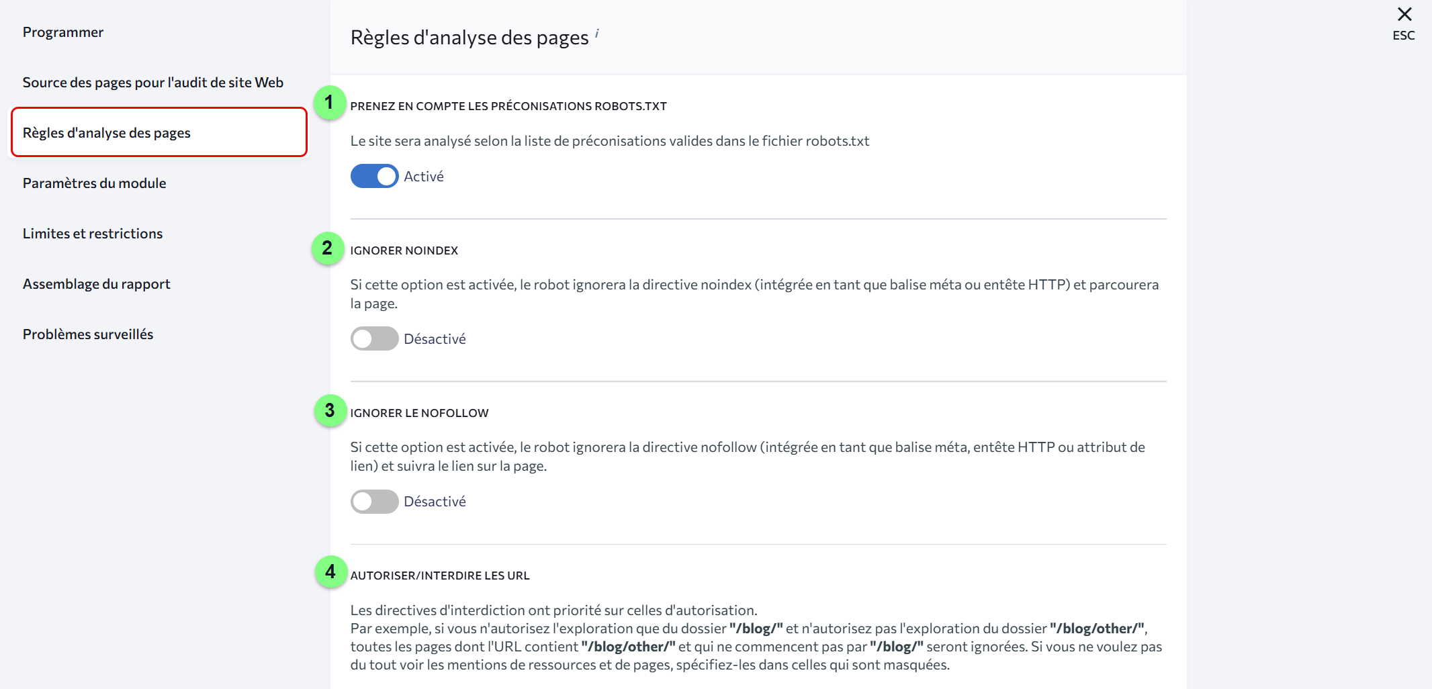This screenshot has width=1432, height=689.
Task: Click the Règles d'analyse des pages title
Action: (469, 38)
